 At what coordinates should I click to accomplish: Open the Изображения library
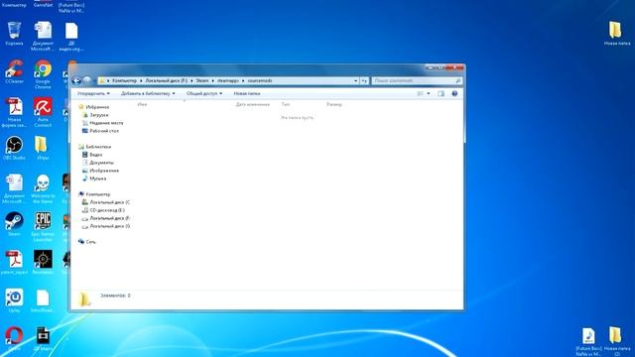tap(104, 171)
